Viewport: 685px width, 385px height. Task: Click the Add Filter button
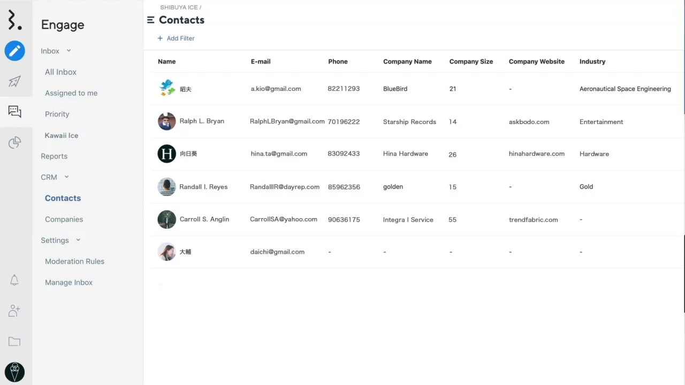(x=176, y=38)
